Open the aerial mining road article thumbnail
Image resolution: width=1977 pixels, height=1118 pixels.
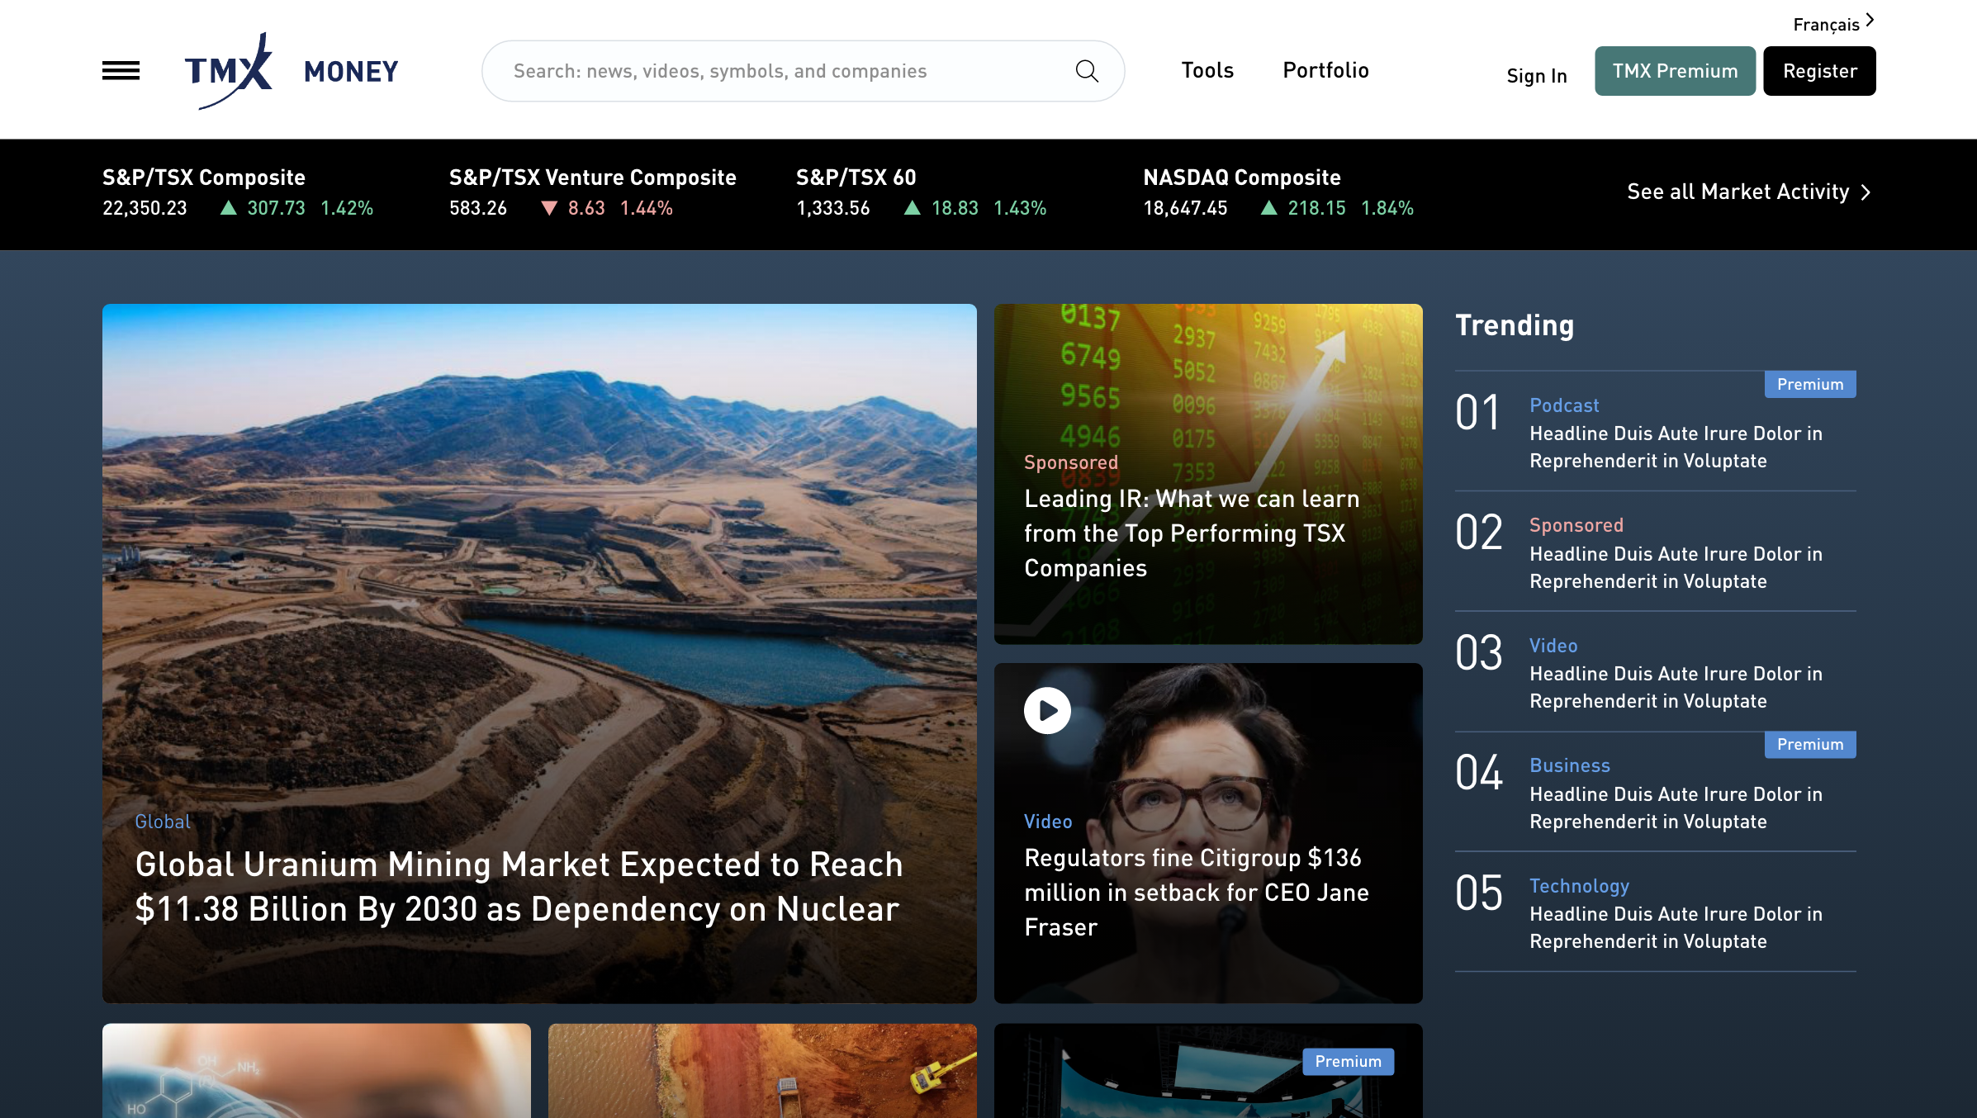pos(762,1071)
